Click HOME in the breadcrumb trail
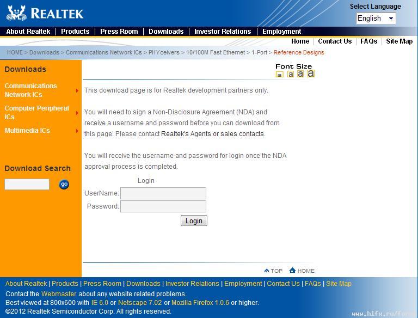Viewport: 418px width, 318px height. pyautogui.click(x=15, y=52)
